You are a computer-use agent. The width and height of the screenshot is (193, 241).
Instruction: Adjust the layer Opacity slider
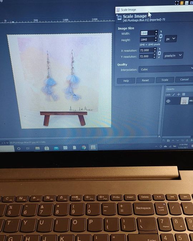179,89
